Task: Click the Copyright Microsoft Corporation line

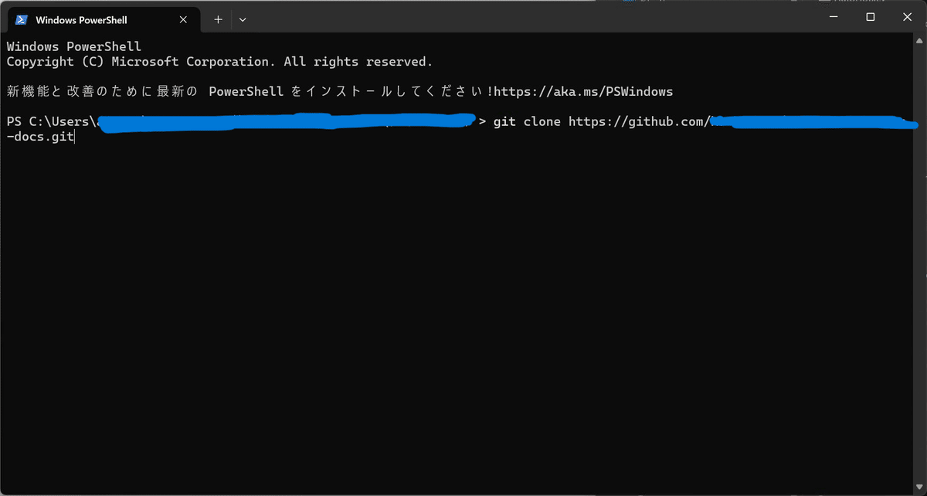Action: [219, 61]
